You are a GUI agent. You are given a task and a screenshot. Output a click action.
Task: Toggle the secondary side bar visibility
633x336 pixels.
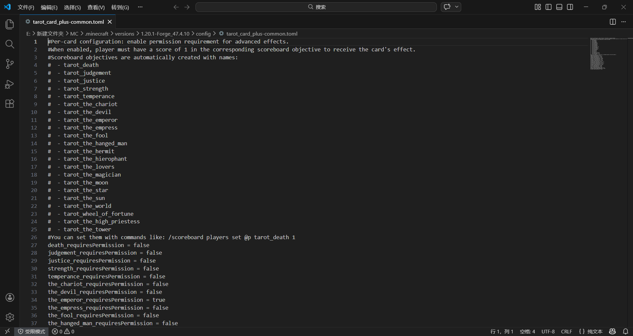570,7
